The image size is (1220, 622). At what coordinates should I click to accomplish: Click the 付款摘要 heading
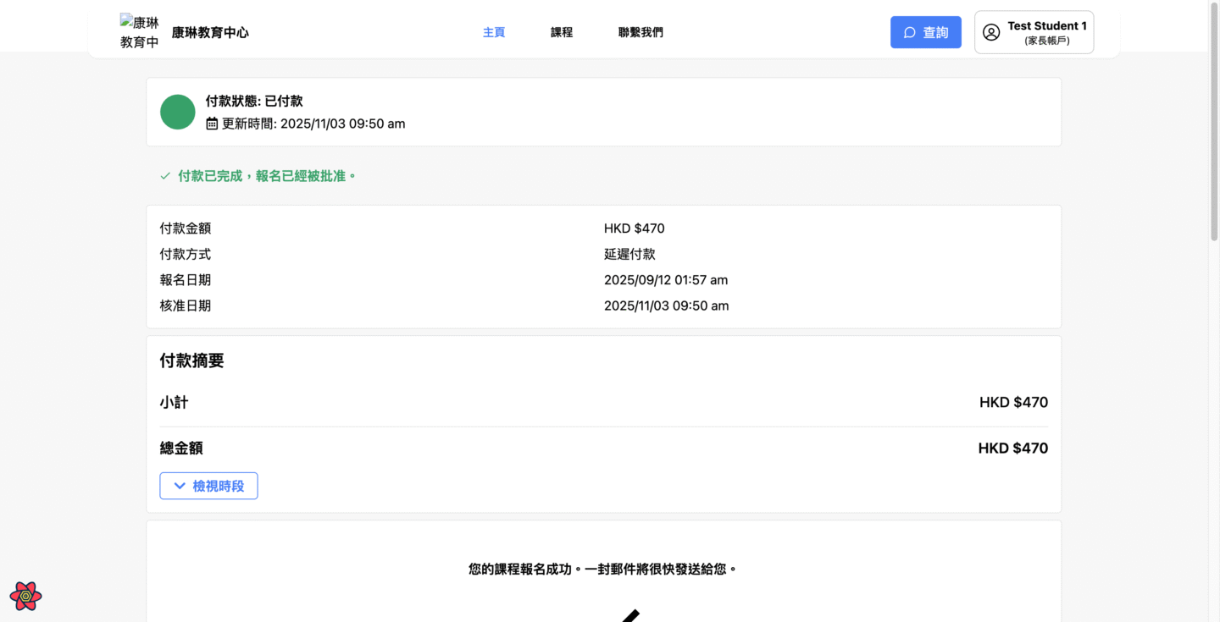pyautogui.click(x=192, y=361)
